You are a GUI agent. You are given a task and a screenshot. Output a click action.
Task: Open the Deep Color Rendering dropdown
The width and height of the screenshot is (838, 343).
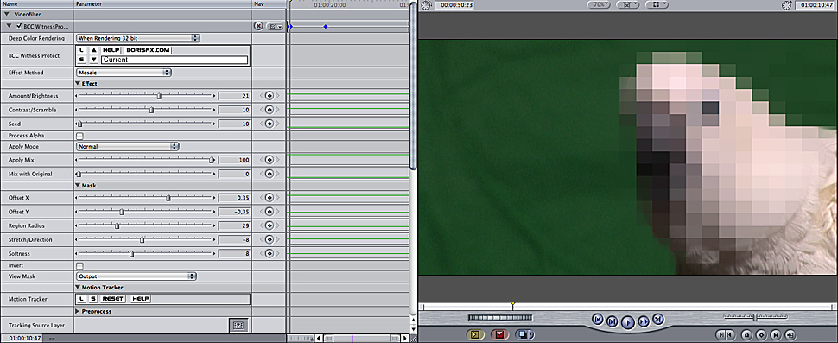tap(138, 38)
